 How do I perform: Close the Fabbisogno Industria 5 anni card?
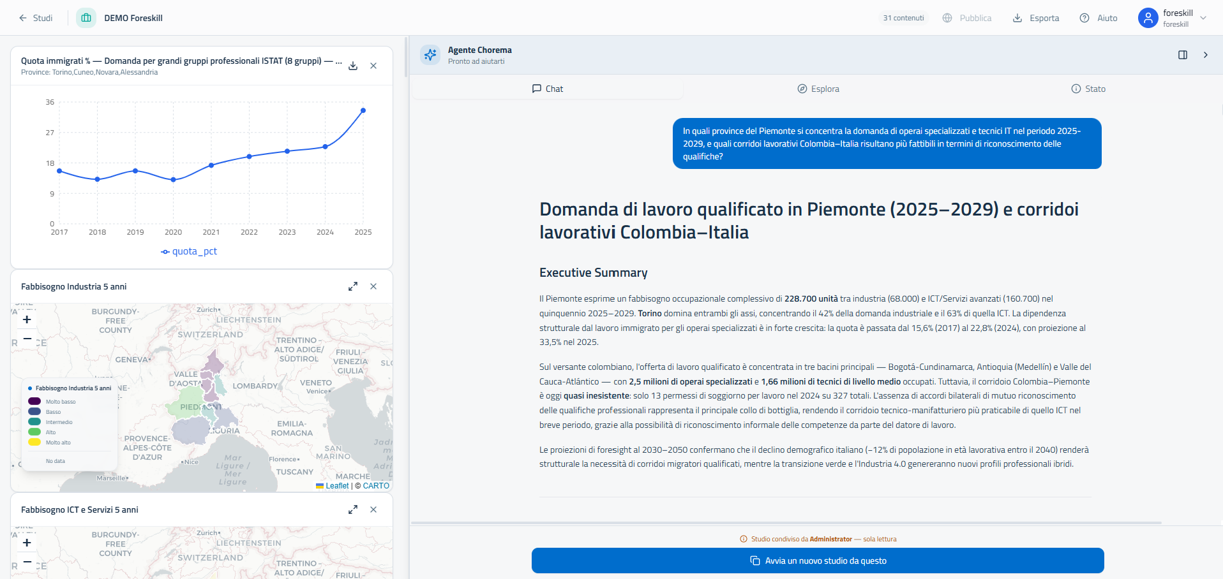click(x=373, y=286)
